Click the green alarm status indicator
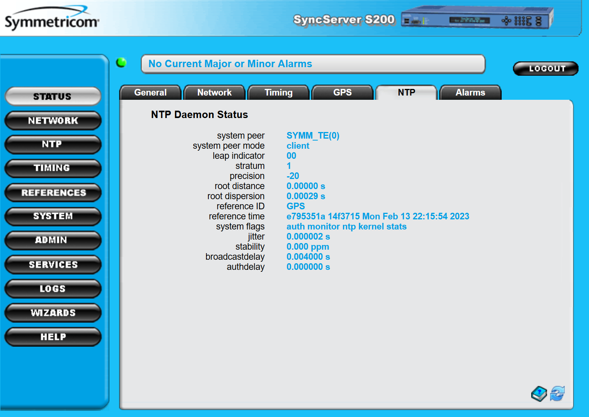 pos(121,62)
